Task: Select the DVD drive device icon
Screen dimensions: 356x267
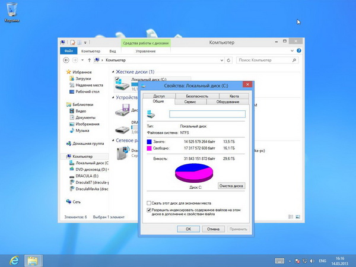Action: point(123,109)
